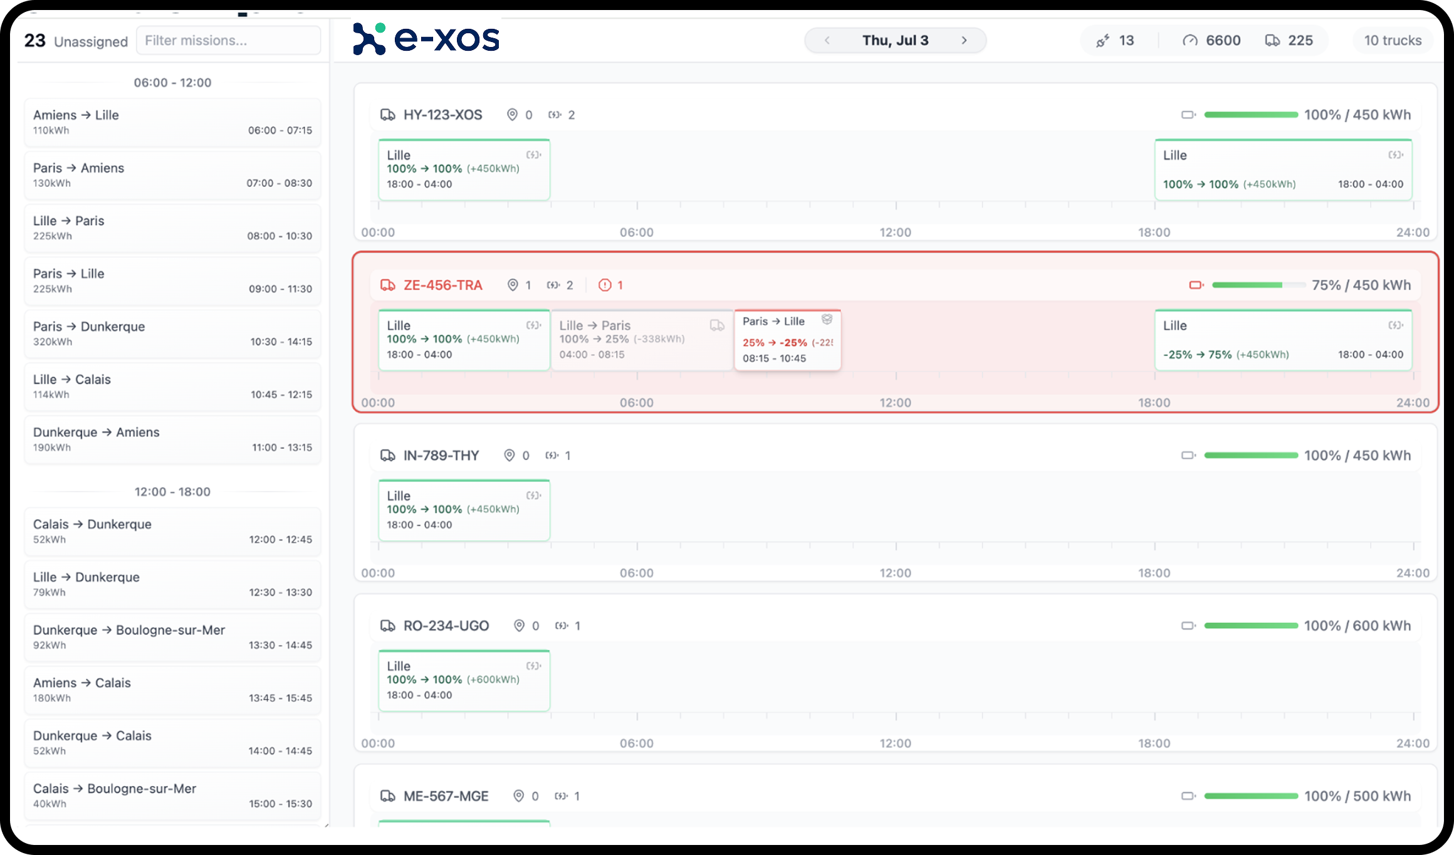This screenshot has width=1454, height=855.
Task: Focus the Filter missions search field
Action: [x=228, y=41]
